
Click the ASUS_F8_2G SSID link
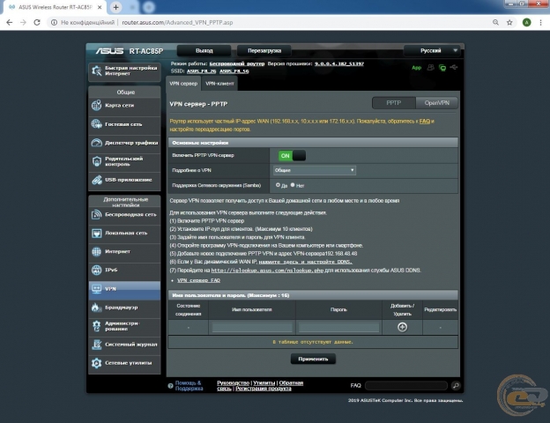(201, 71)
